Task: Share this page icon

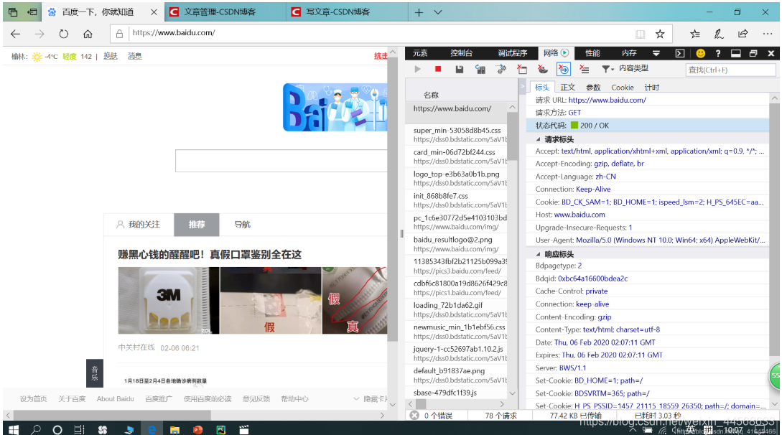Action: tap(743, 34)
